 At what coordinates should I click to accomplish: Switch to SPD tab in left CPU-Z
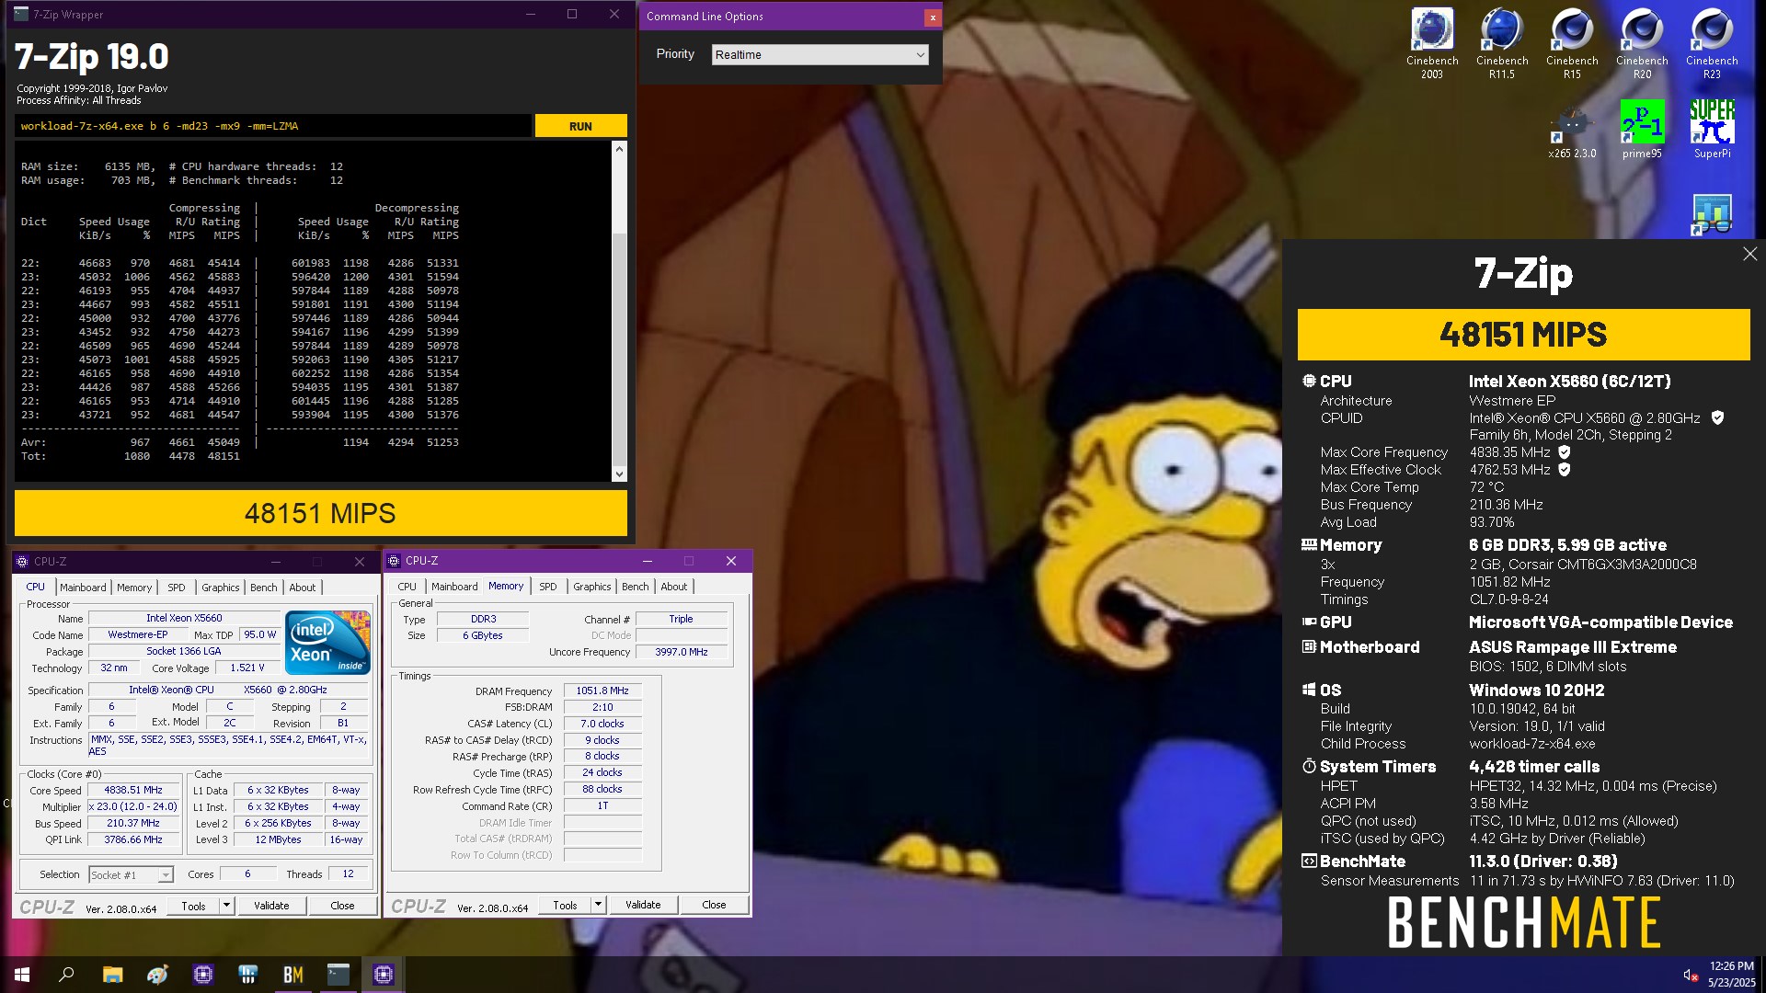177,588
